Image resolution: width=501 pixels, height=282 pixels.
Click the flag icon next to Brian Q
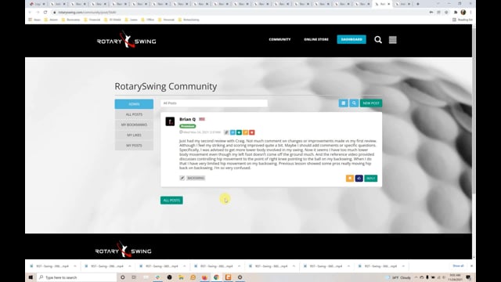coord(202,119)
